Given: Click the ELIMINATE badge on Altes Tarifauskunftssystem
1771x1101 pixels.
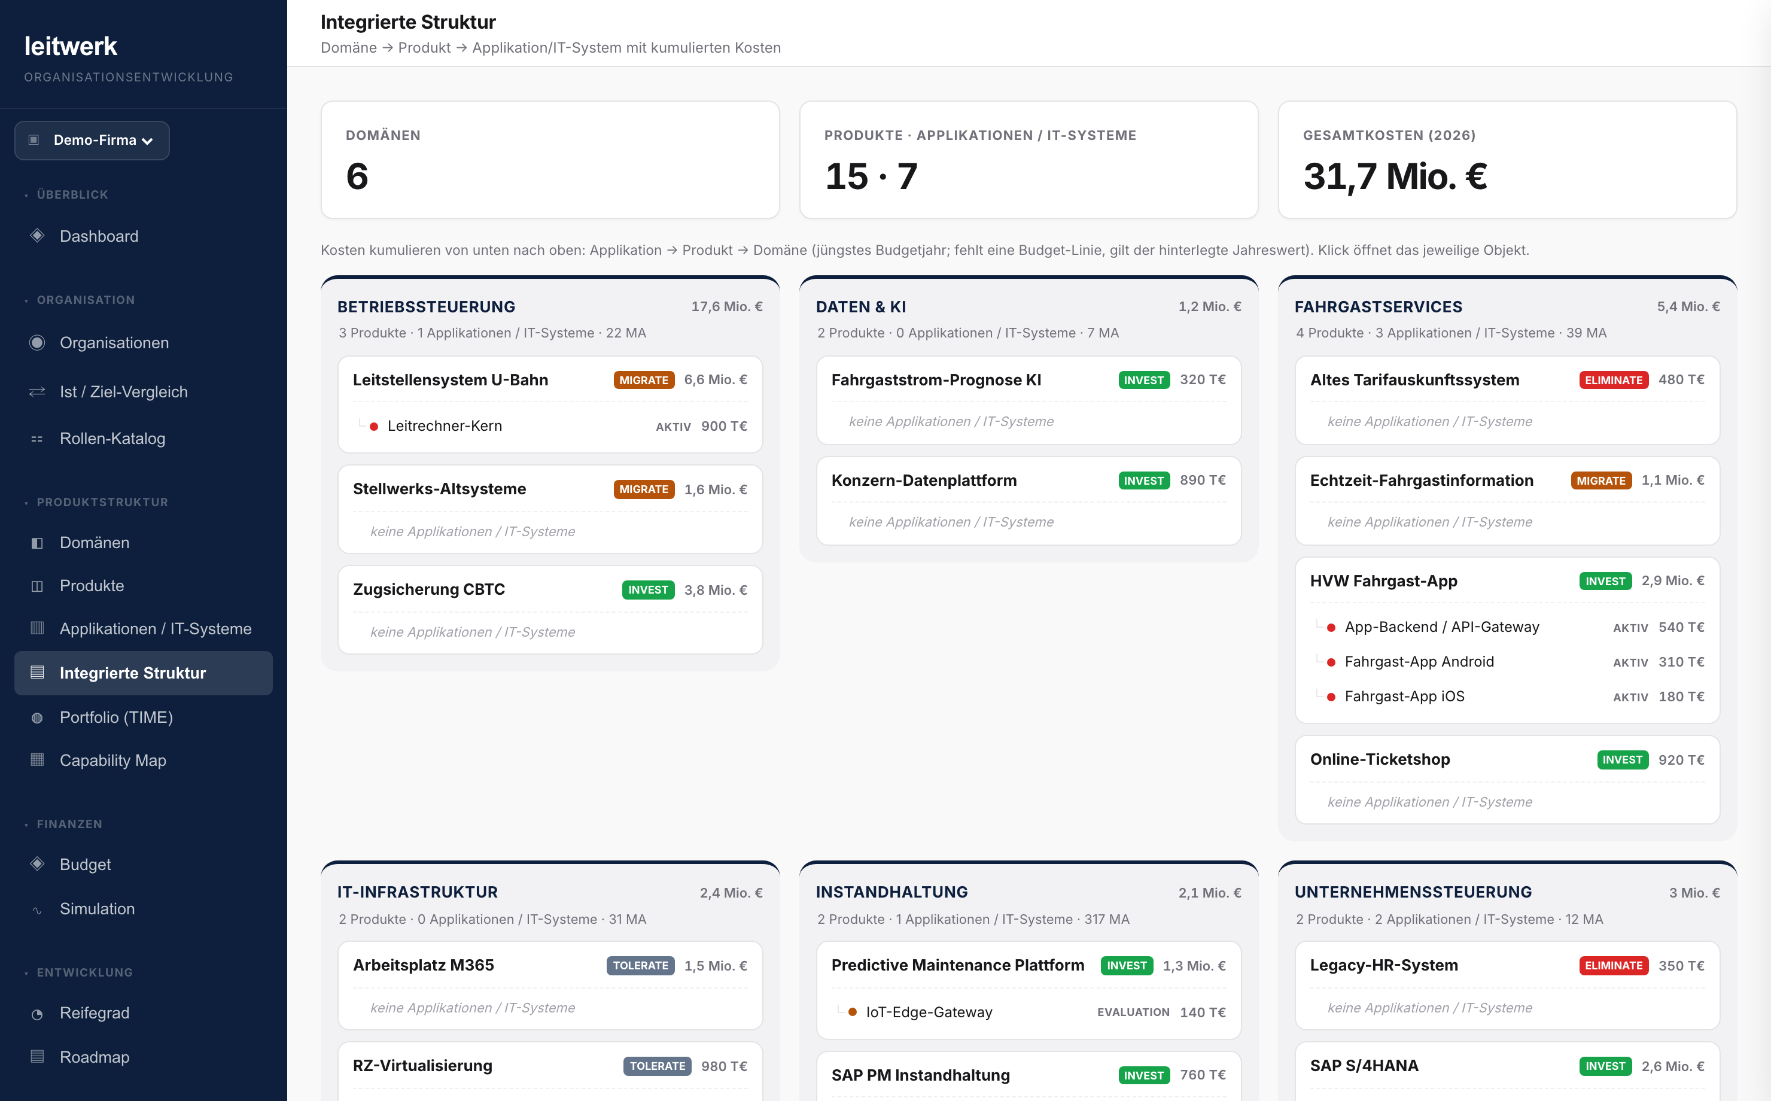Looking at the screenshot, I should 1613,379.
